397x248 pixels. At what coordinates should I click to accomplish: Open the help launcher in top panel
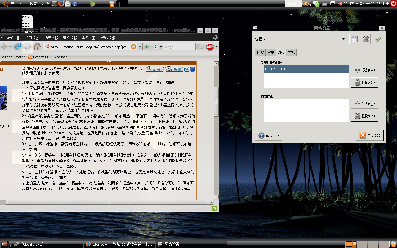point(74,4)
